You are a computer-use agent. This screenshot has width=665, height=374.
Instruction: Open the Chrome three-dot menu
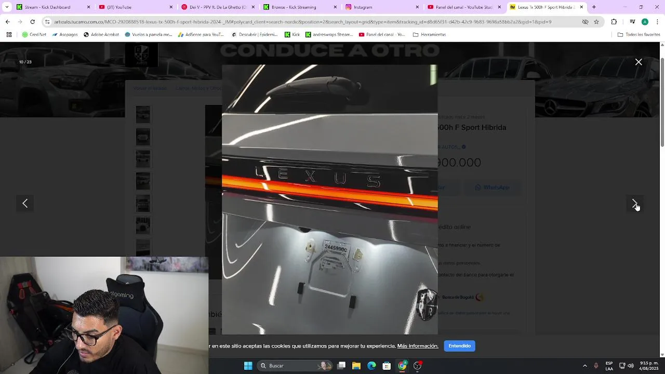coord(657,22)
